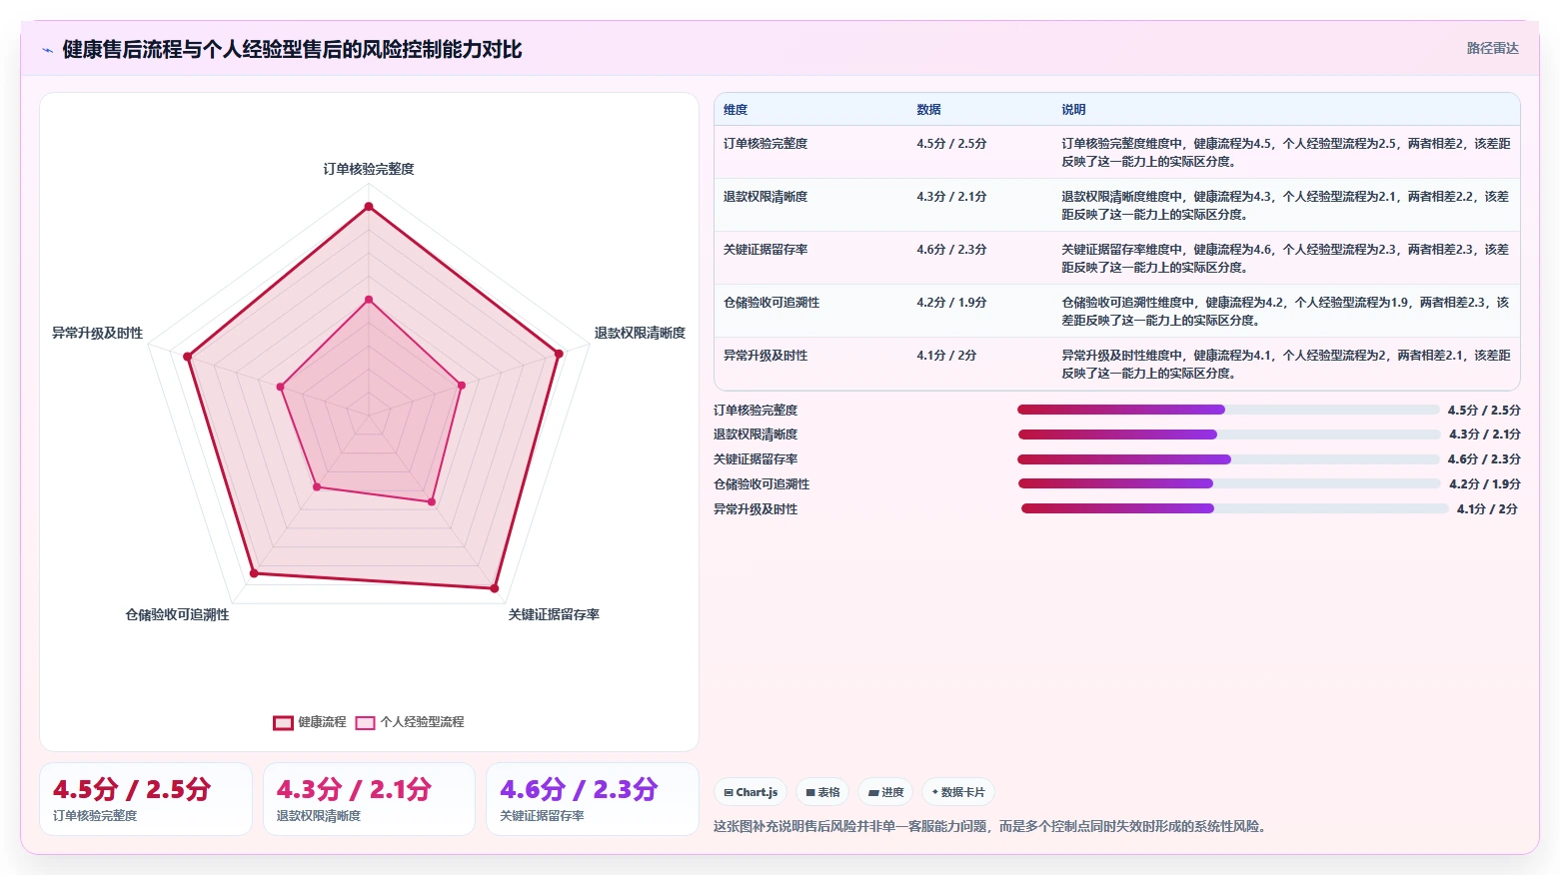Click the inner radar point for 订单核验完整度
This screenshot has height=875, width=1560.
click(369, 300)
